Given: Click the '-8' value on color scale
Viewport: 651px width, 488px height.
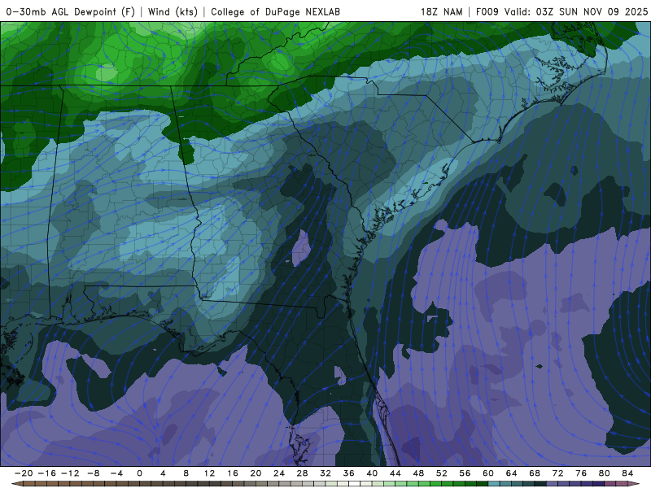Looking at the screenshot, I should coord(94,473).
